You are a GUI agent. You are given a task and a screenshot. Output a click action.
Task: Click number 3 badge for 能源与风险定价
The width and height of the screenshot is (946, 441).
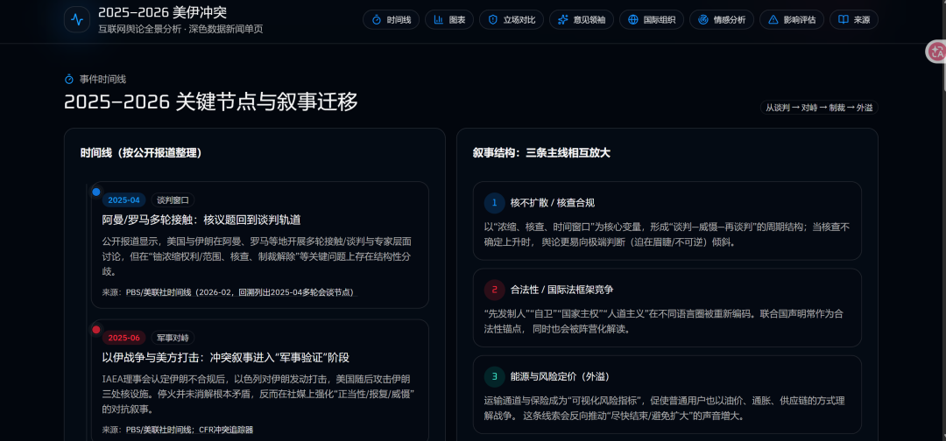pyautogui.click(x=494, y=376)
